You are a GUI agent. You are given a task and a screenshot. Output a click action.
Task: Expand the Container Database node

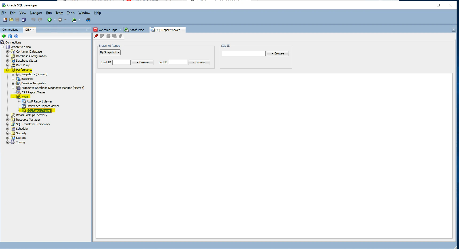click(x=8, y=52)
